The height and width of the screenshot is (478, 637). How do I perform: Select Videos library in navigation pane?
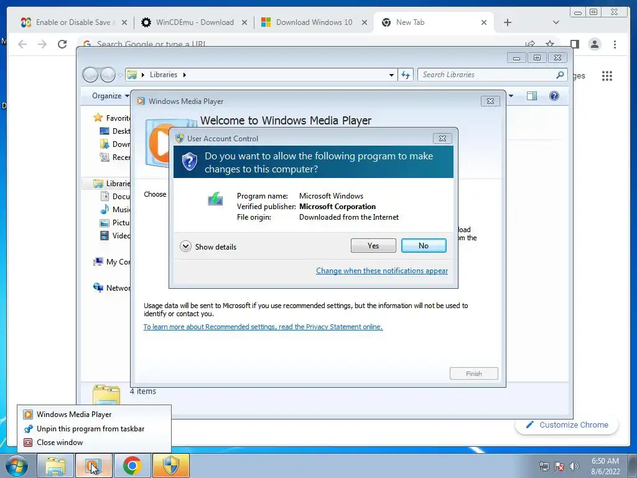(x=114, y=235)
